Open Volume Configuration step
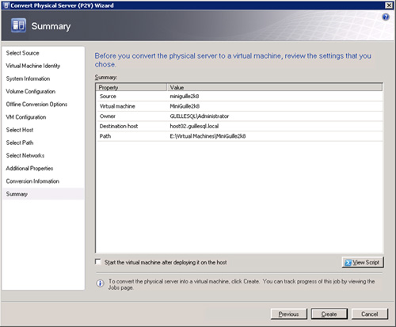396x327 pixels. [x=31, y=91]
